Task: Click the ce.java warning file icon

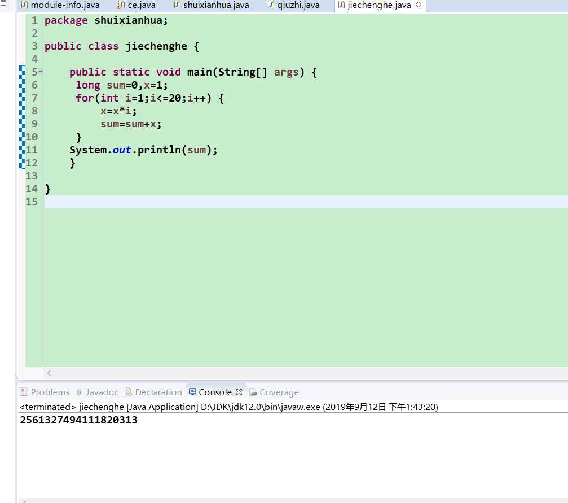Action: (x=121, y=5)
